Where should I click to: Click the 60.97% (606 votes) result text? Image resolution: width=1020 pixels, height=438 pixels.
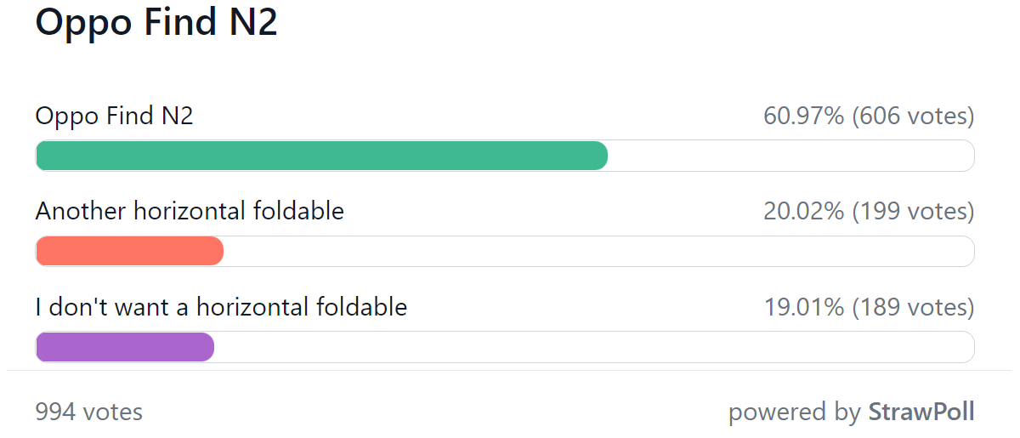point(869,116)
